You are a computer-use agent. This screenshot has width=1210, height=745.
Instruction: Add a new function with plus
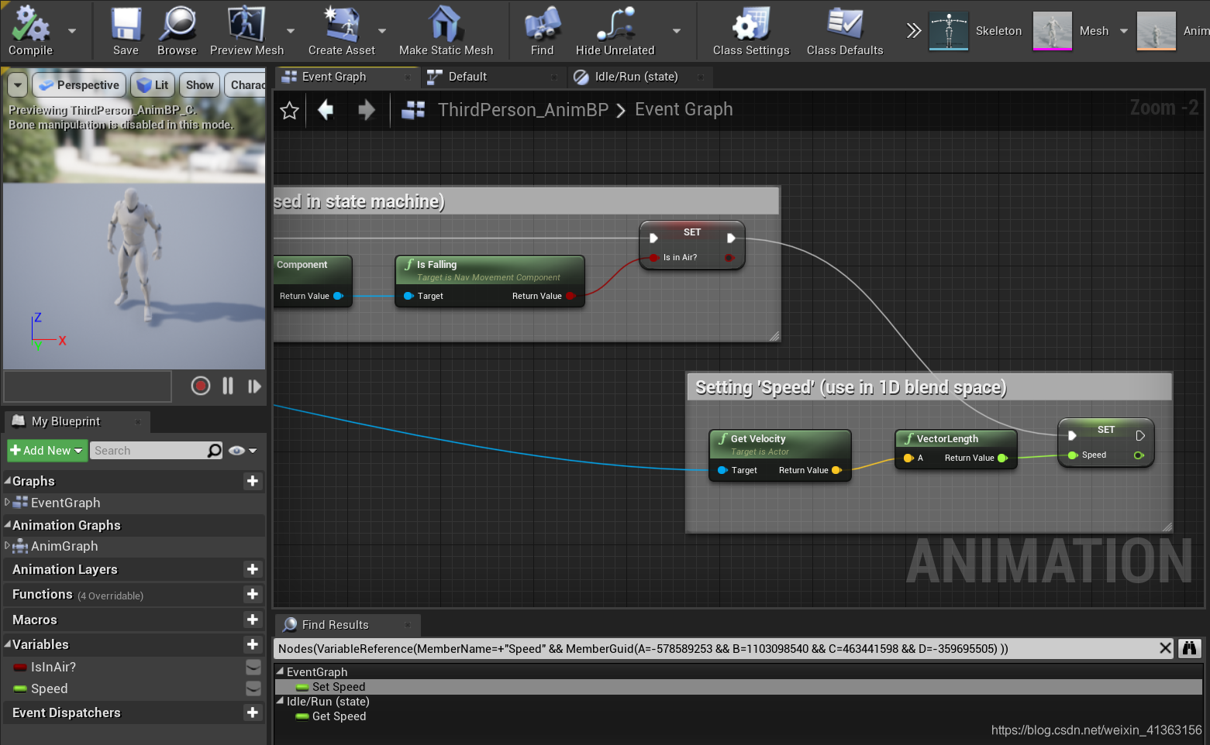(253, 594)
